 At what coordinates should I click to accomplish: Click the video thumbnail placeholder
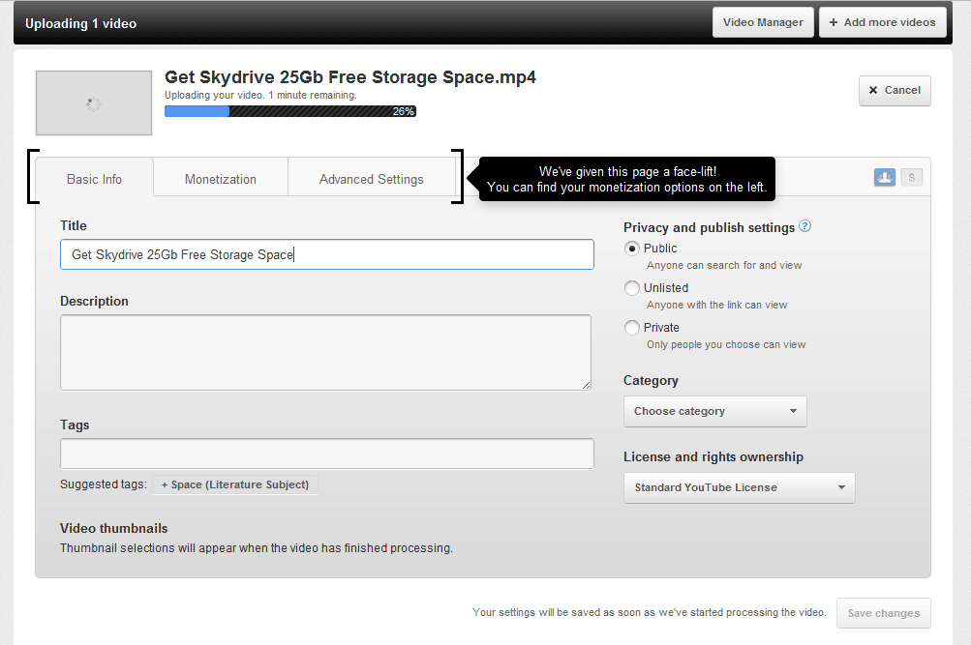coord(94,103)
